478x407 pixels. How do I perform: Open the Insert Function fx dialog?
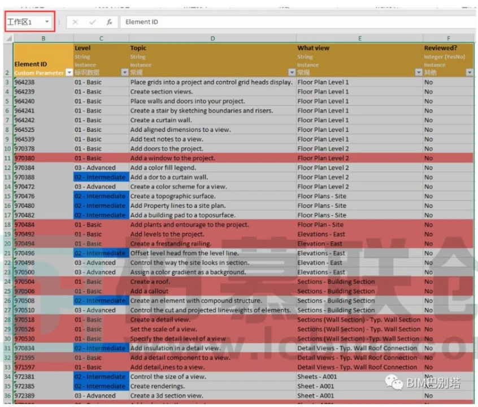point(110,22)
